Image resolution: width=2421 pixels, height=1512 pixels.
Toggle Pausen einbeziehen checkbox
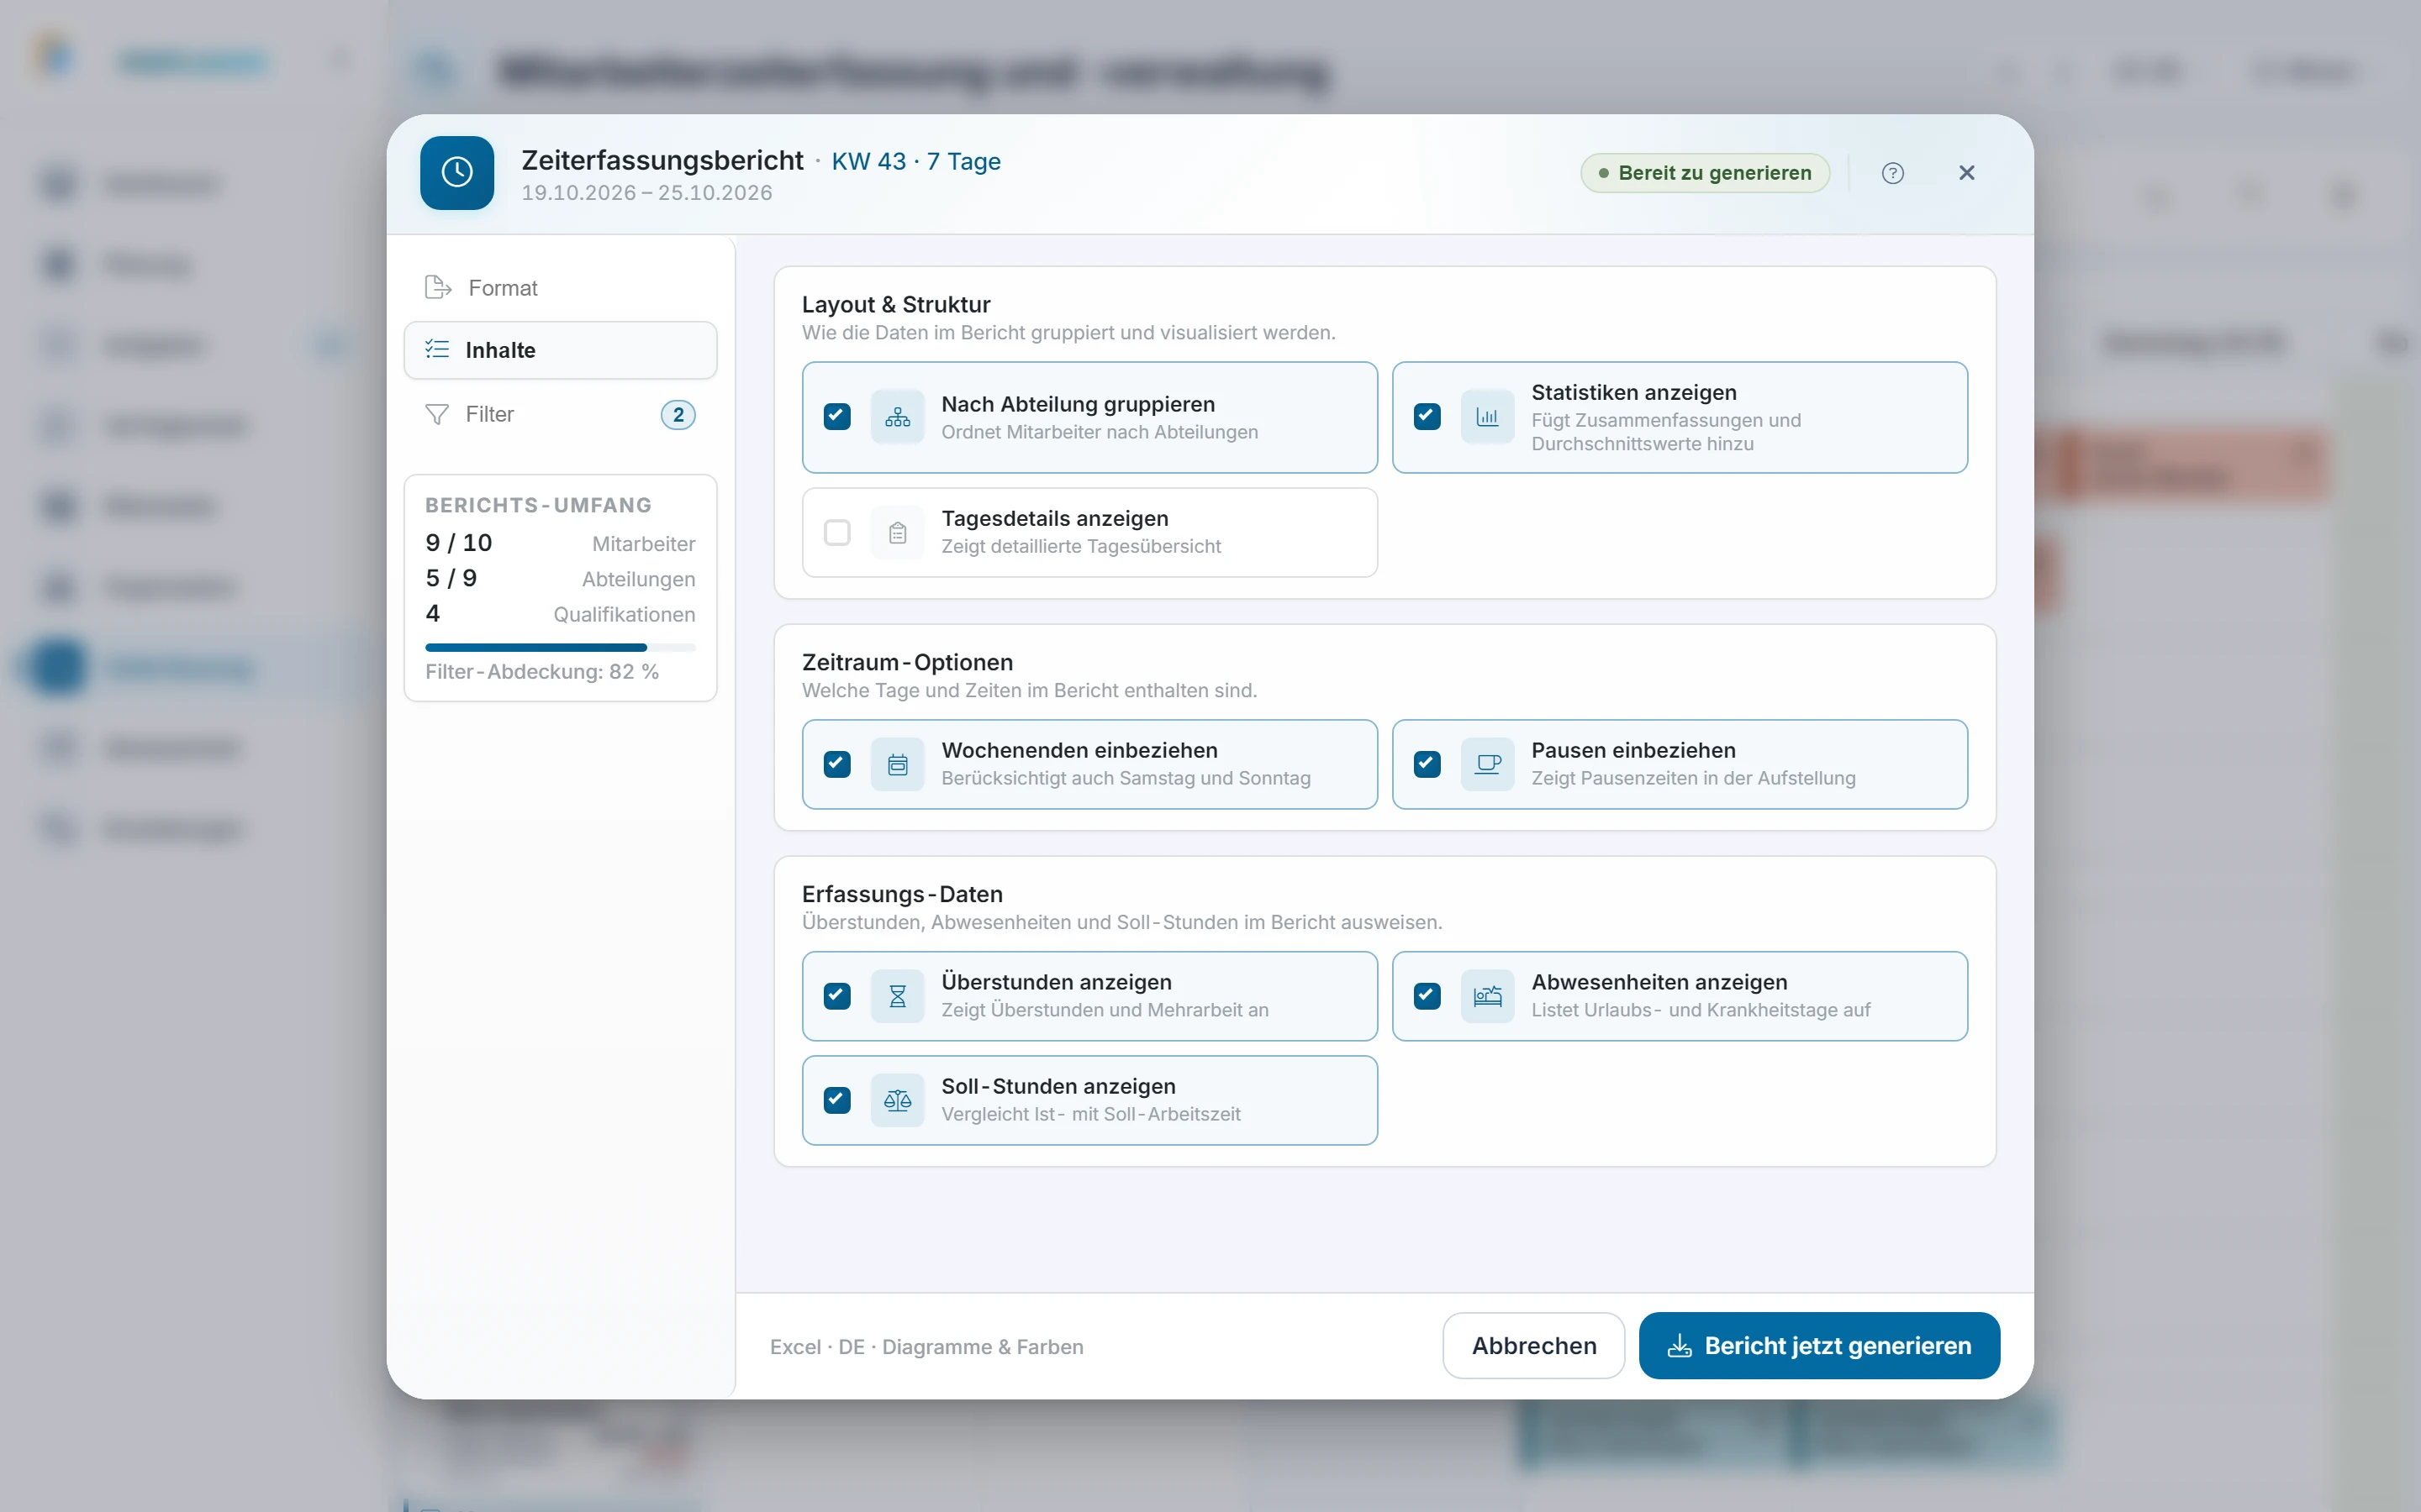tap(1427, 764)
